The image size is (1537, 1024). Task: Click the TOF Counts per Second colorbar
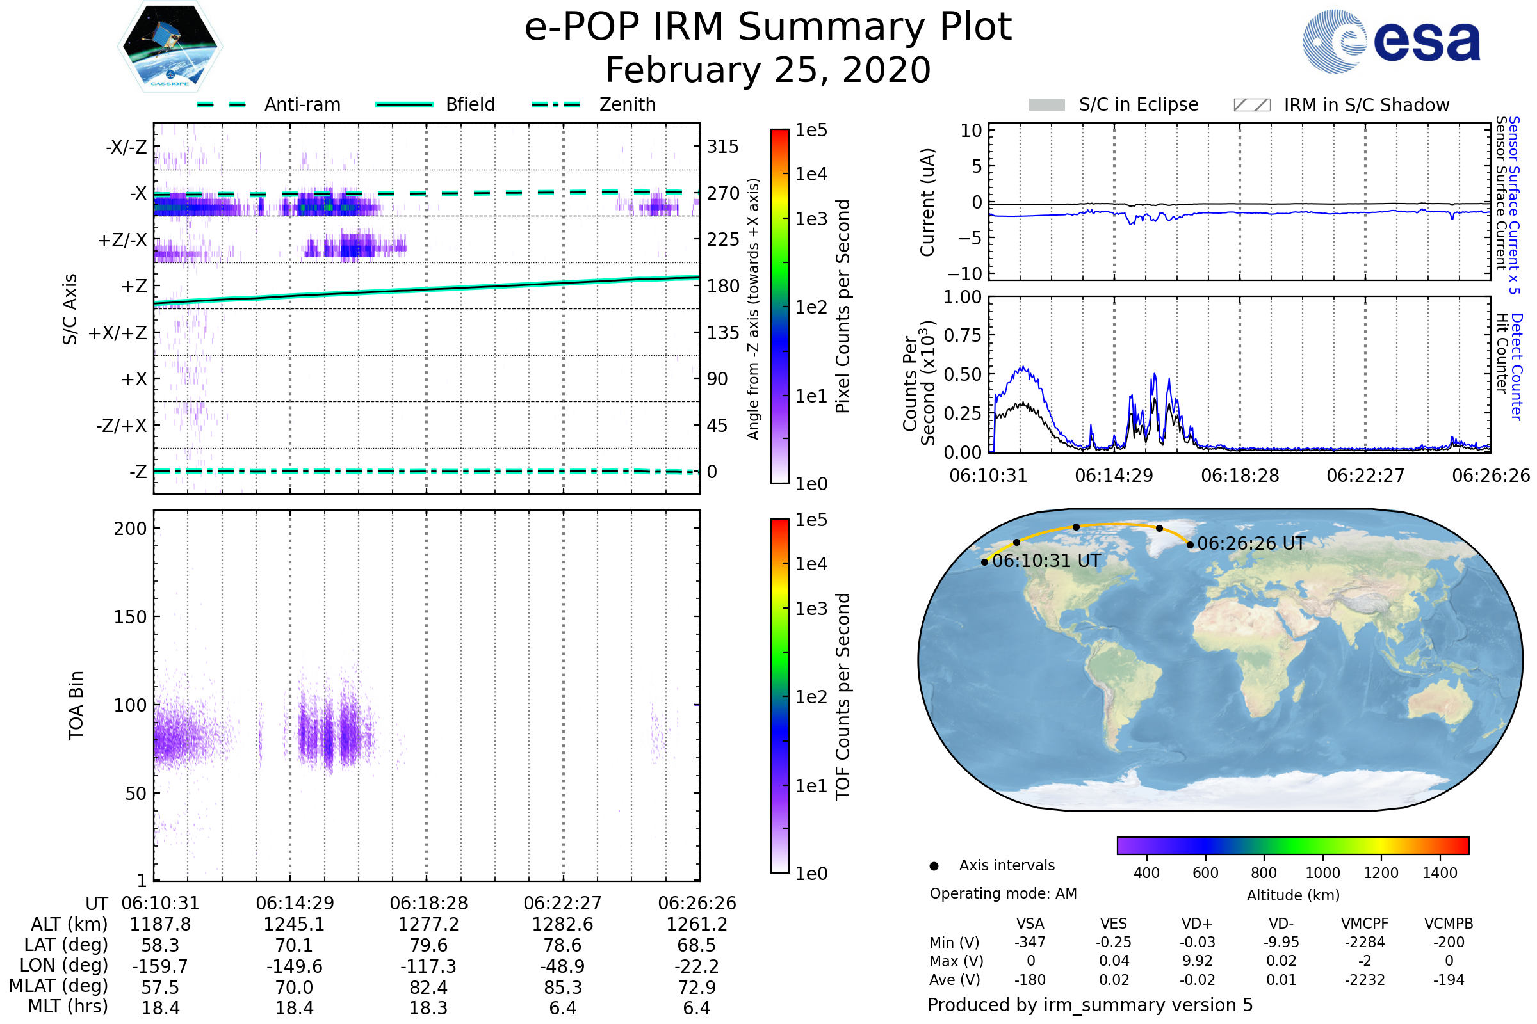tap(779, 696)
